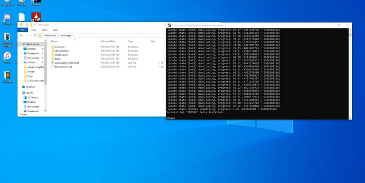Open the images folder in Quick access
The height and width of the screenshot is (183, 365).
point(29,72)
